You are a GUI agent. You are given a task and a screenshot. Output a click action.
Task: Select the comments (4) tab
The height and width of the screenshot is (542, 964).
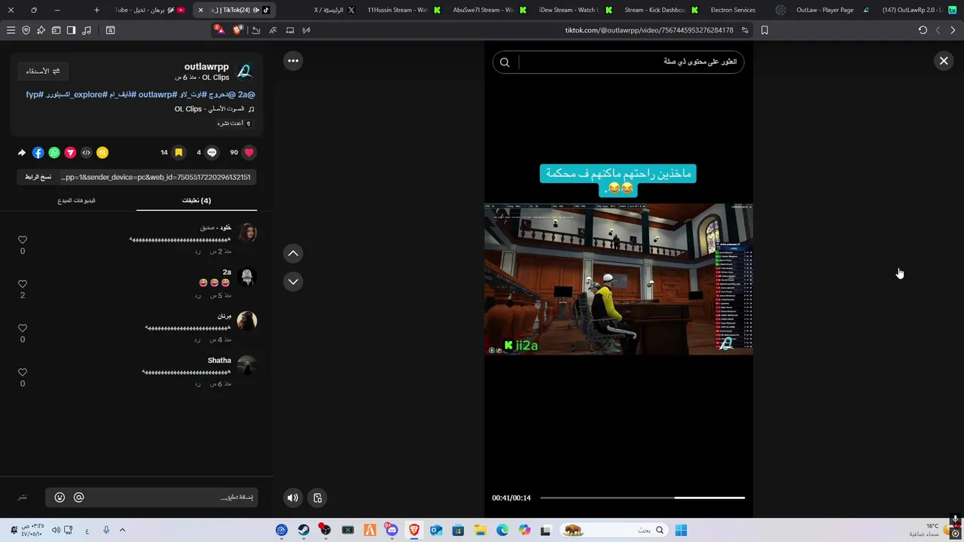point(197,201)
